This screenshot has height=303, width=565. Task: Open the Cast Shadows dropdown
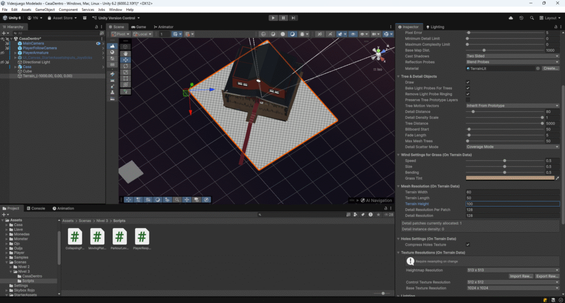pos(512,56)
